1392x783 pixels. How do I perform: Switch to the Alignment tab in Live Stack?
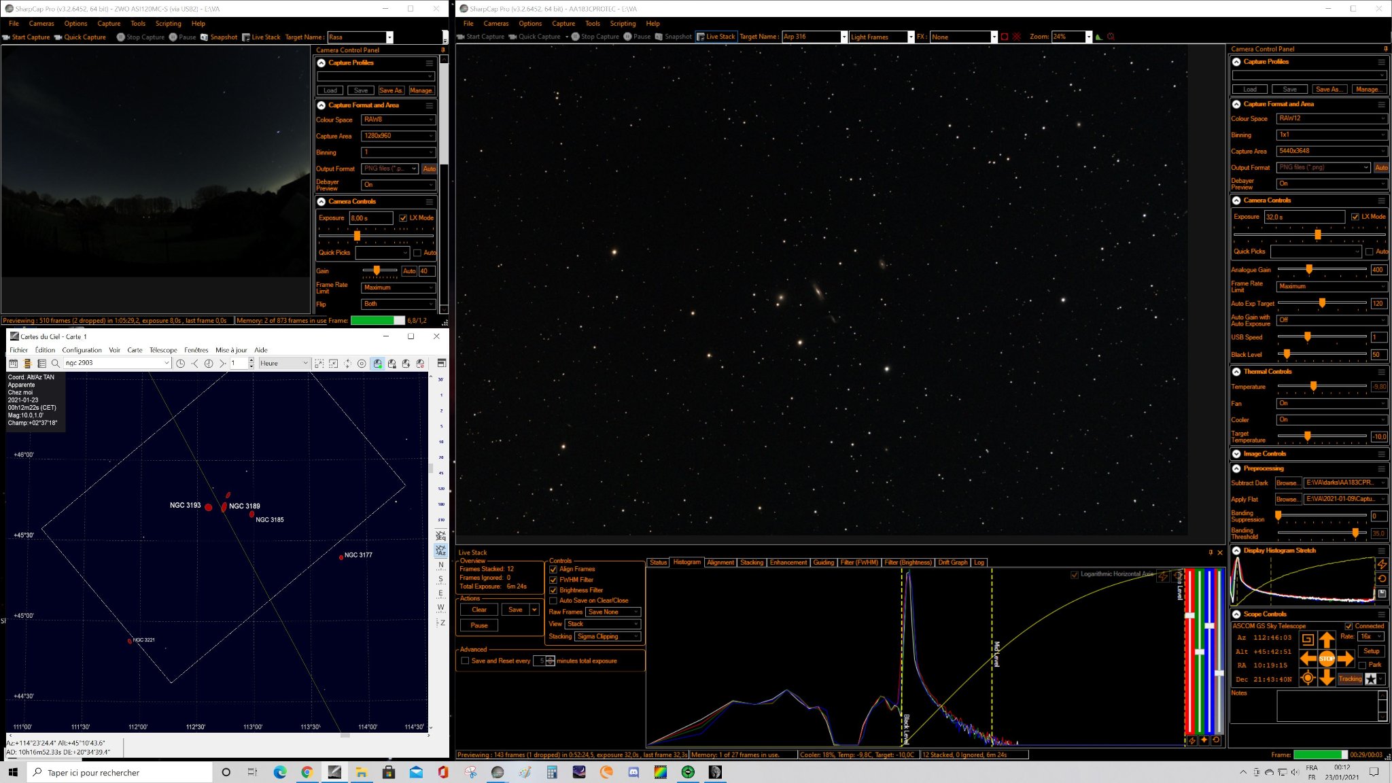(720, 563)
